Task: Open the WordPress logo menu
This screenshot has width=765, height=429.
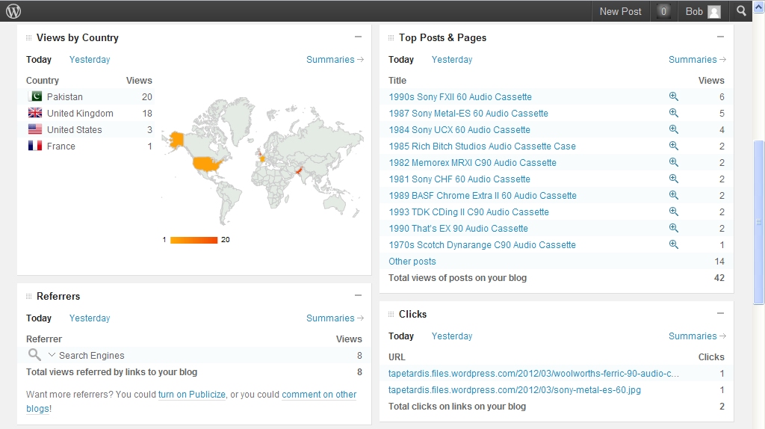Action: (13, 10)
